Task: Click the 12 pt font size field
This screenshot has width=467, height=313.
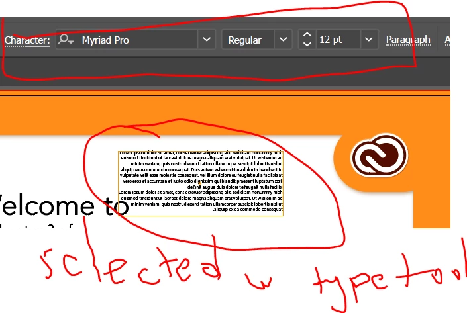Action: click(338, 40)
